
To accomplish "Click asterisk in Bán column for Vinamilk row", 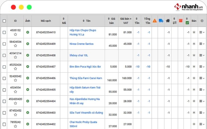I will click(x=194, y=113).
